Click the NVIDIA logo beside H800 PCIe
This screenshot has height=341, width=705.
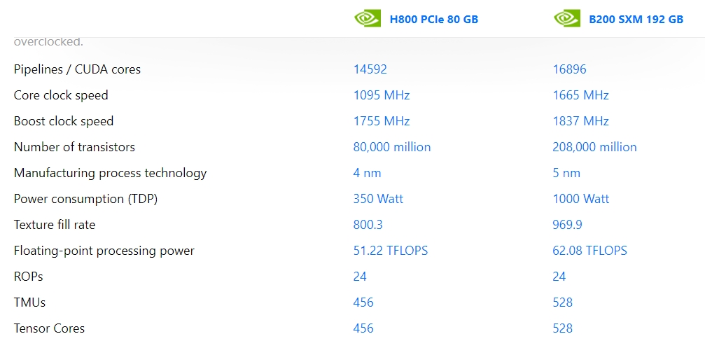pyautogui.click(x=368, y=18)
